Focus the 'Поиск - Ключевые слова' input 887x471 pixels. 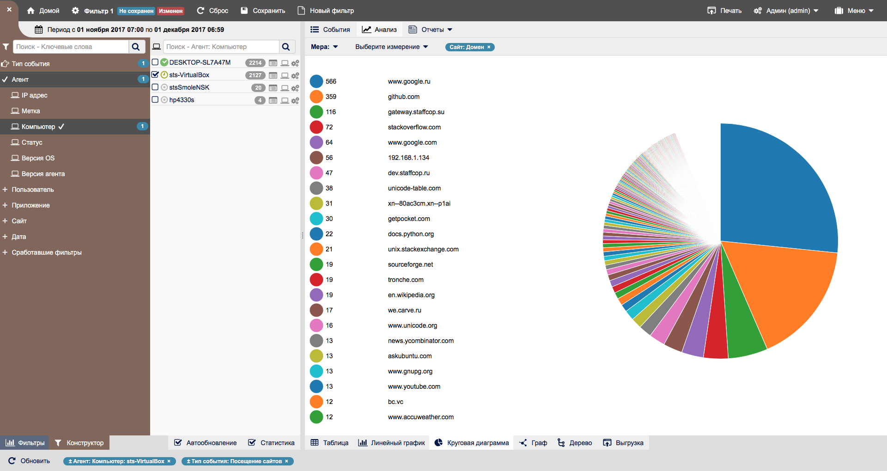(x=71, y=47)
